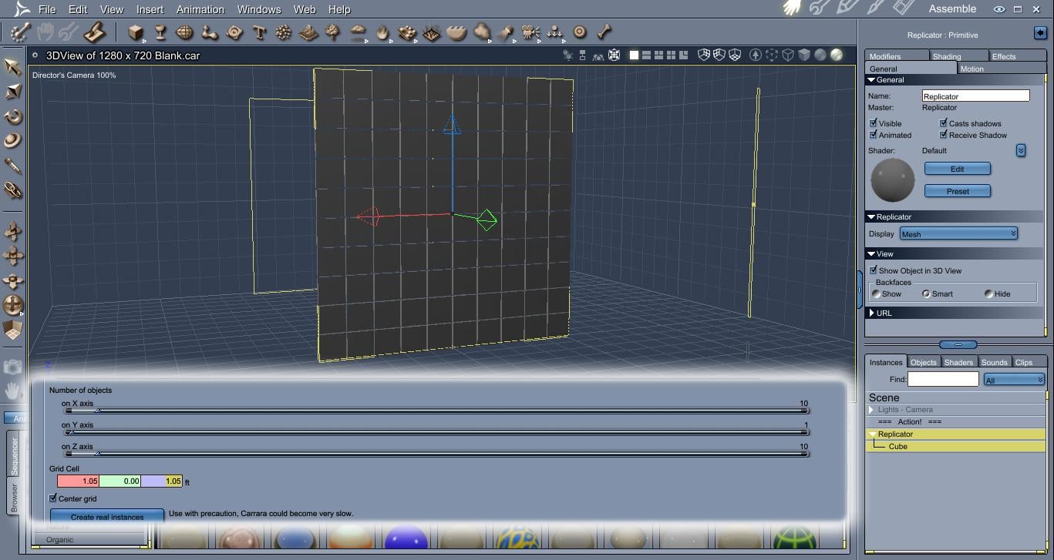
Task: Select the Show backfaces radio option
Action: pos(876,293)
